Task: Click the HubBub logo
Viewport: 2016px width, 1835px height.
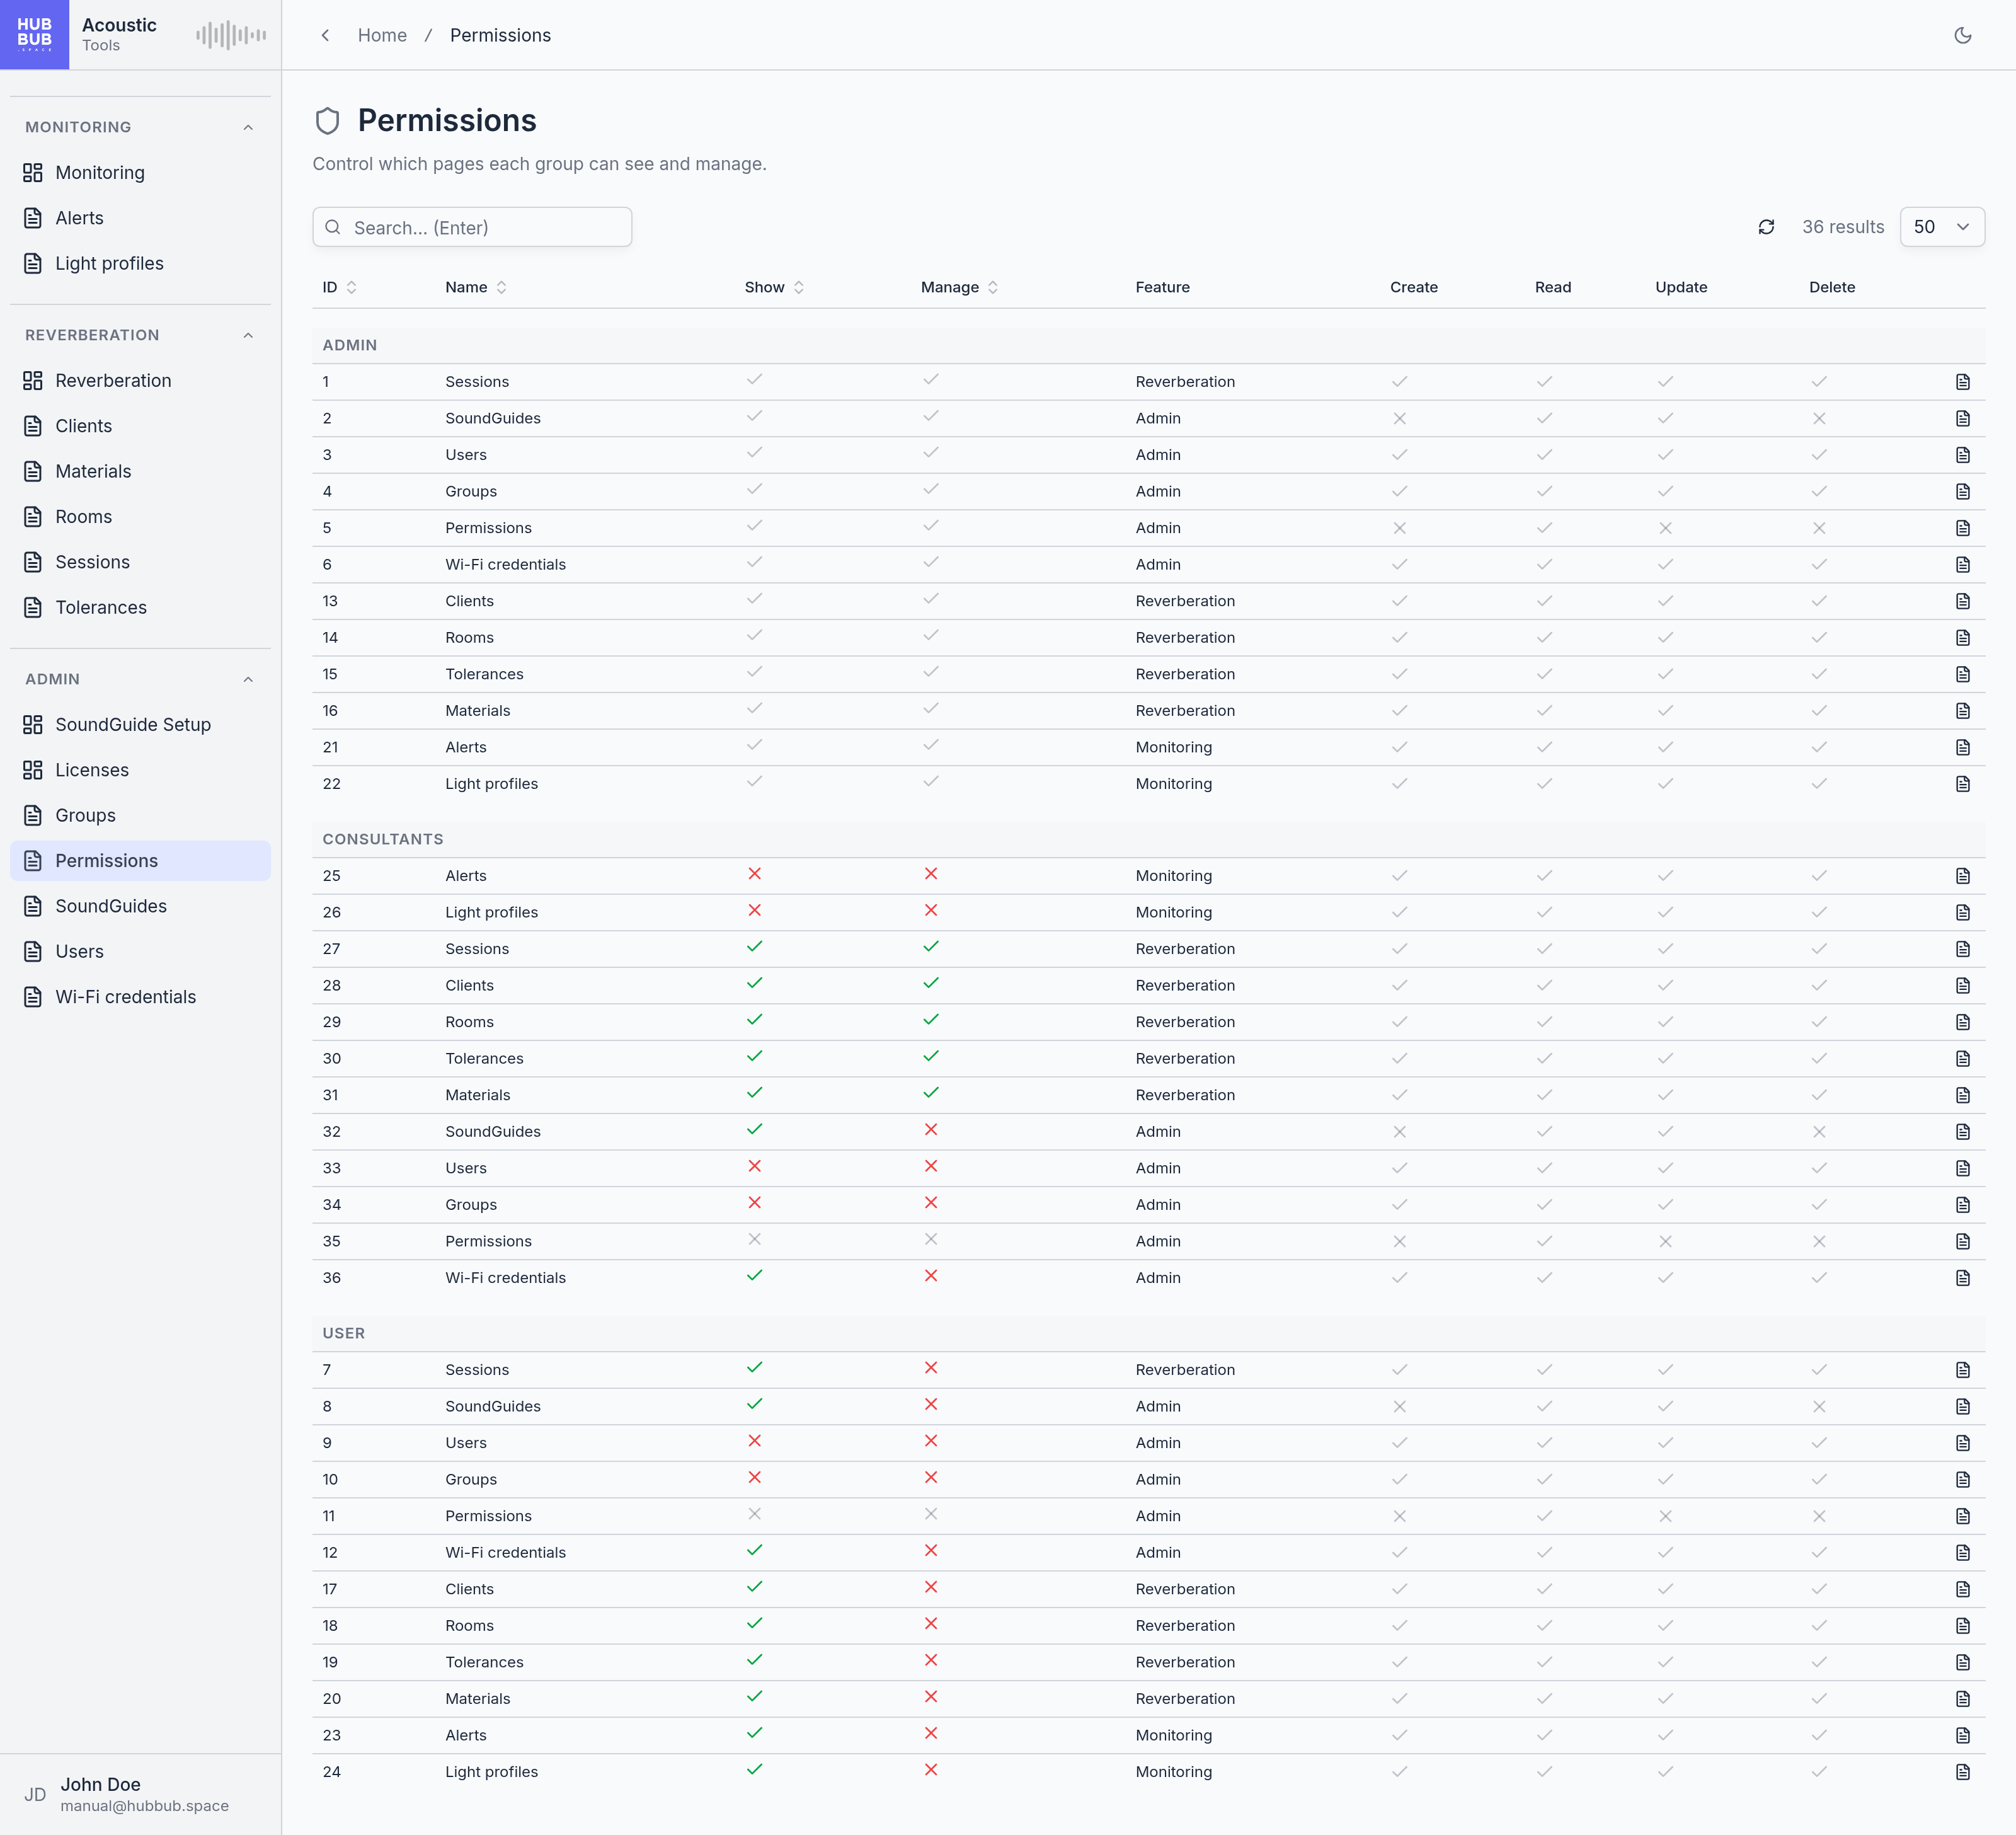Action: 34,34
